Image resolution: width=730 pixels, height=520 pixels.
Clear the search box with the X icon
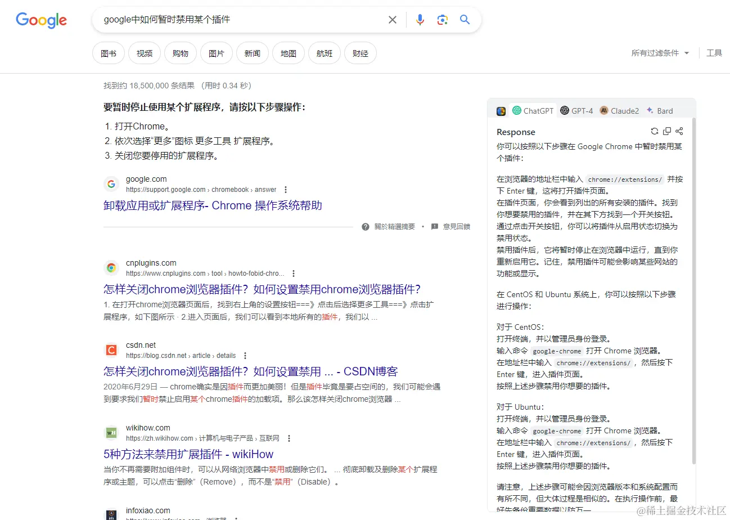tap(393, 20)
